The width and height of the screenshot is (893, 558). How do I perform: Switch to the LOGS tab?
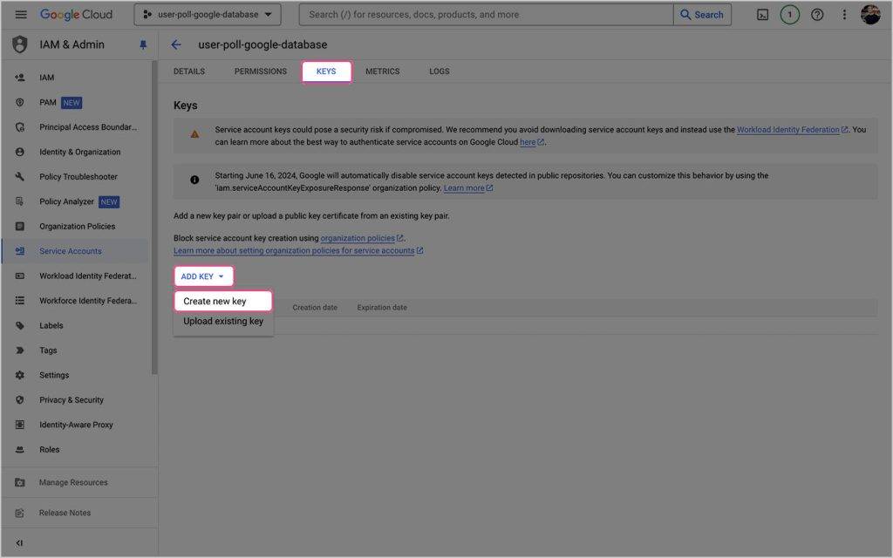(x=440, y=71)
